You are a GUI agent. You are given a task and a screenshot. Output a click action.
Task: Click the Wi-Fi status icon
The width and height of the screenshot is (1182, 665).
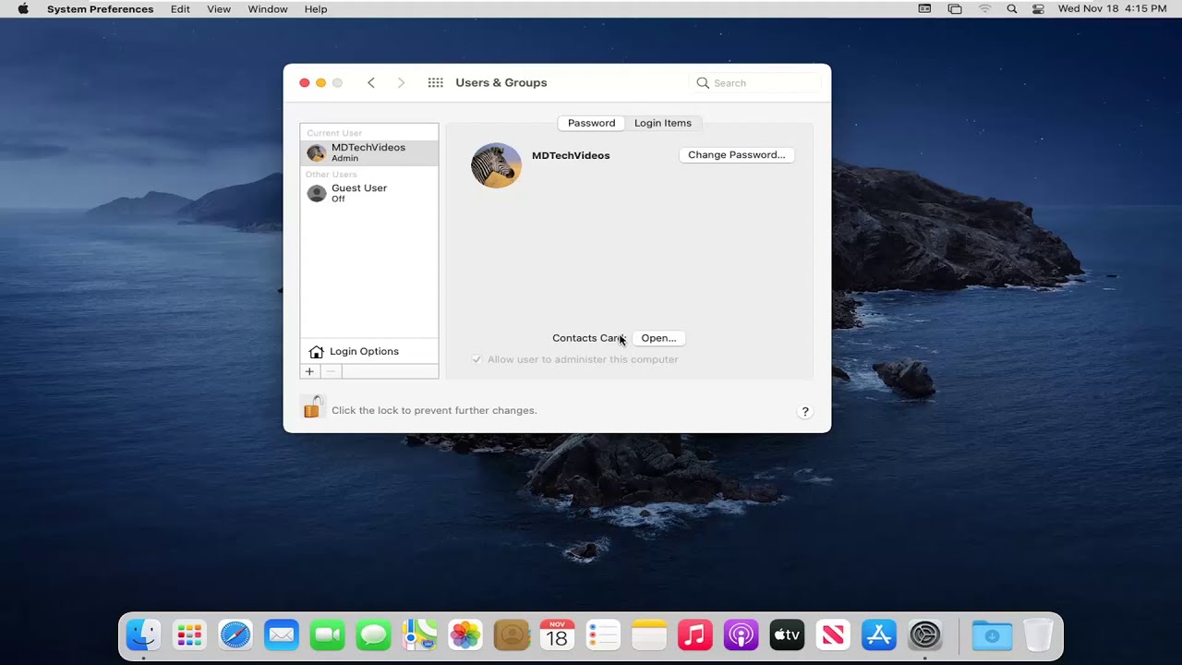coord(984,8)
